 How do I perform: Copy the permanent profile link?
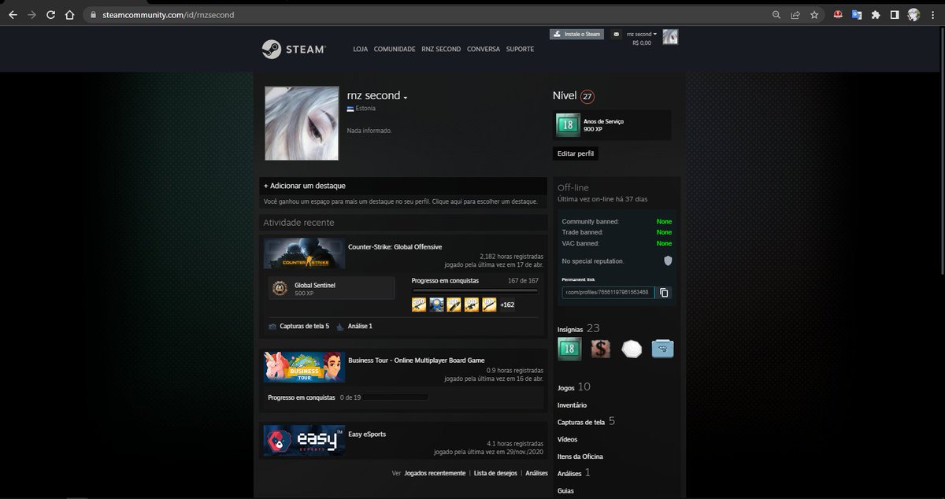[x=664, y=293]
